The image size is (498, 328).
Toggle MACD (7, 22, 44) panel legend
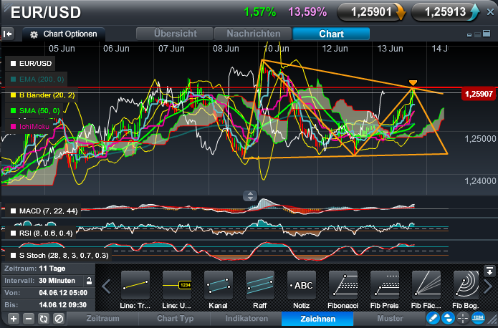tap(44, 211)
